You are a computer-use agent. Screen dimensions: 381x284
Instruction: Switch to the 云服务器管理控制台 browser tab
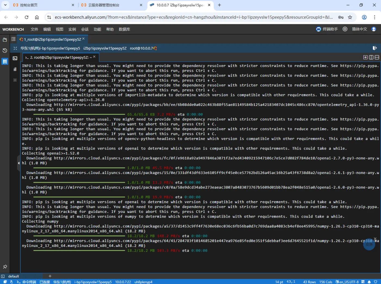(112, 5)
